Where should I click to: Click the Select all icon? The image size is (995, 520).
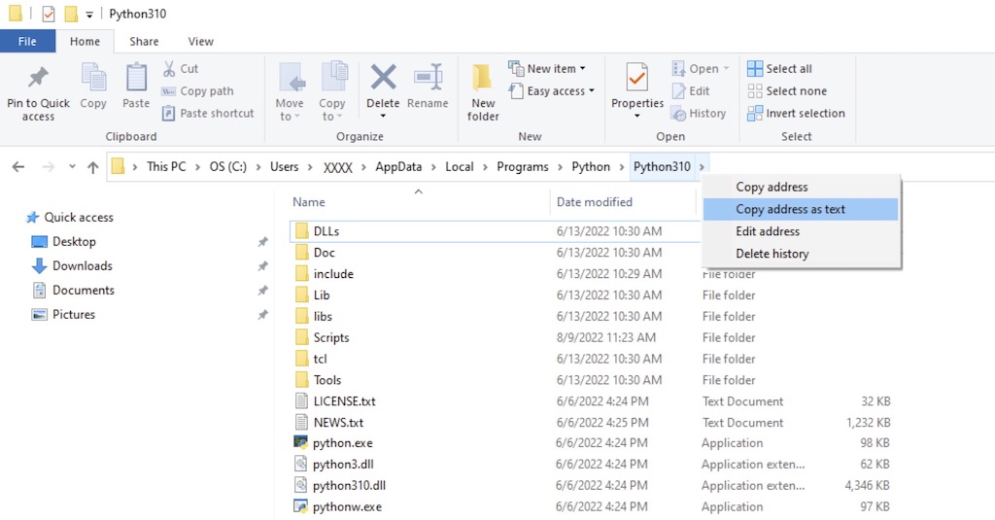[755, 69]
